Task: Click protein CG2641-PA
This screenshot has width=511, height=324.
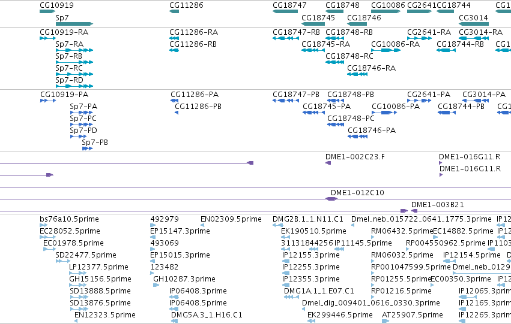Action: coord(429,95)
